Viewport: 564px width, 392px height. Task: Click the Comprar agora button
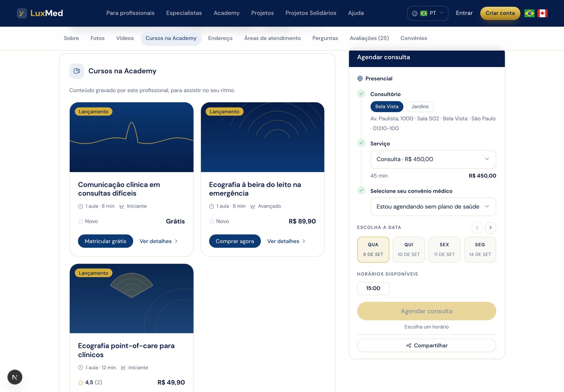[235, 241]
